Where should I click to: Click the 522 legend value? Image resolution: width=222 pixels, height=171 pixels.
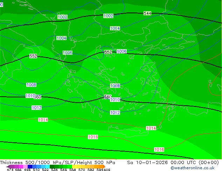pos(45,170)
